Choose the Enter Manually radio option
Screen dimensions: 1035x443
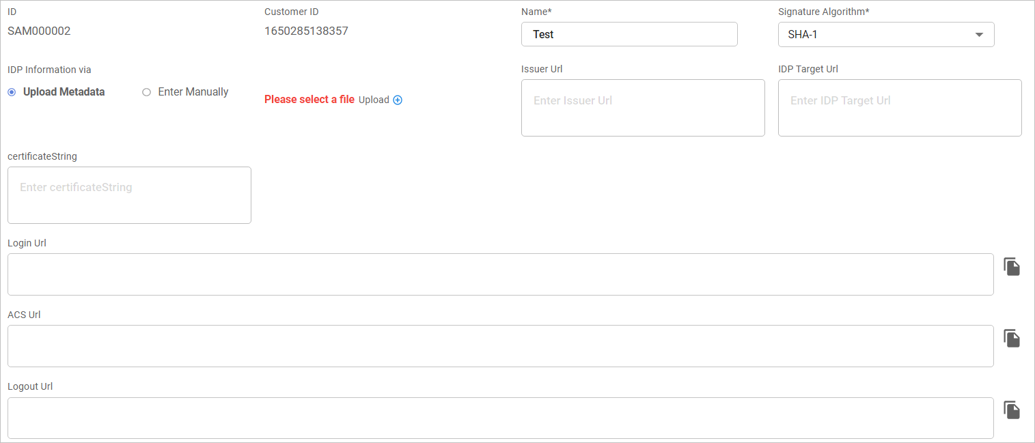click(146, 92)
